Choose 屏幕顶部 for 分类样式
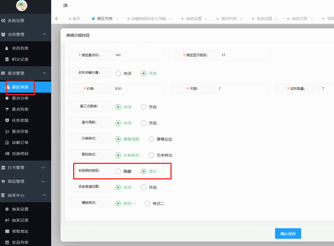The width and height of the screenshot is (334, 246). (127, 139)
